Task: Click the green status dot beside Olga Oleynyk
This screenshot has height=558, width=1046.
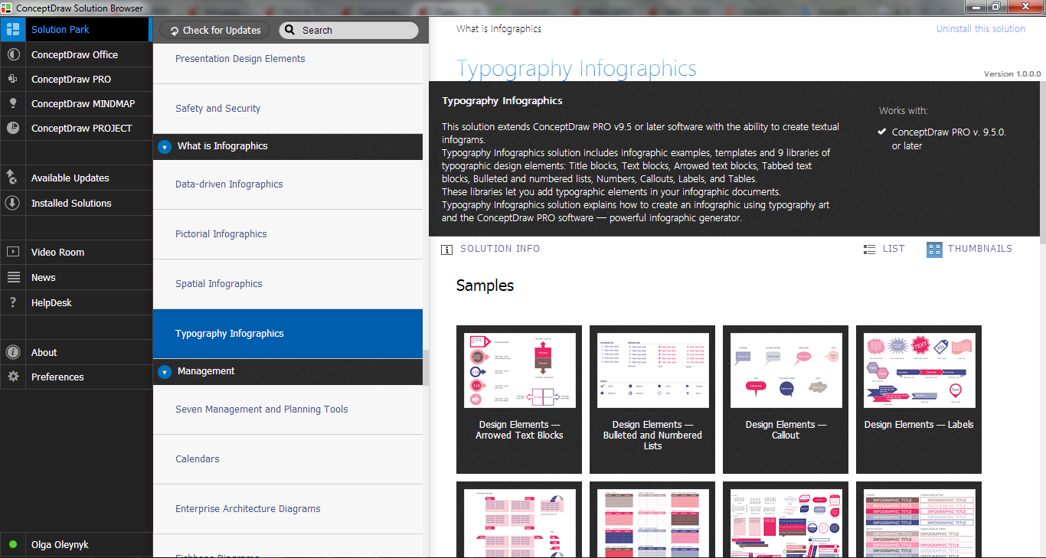Action: click(13, 545)
